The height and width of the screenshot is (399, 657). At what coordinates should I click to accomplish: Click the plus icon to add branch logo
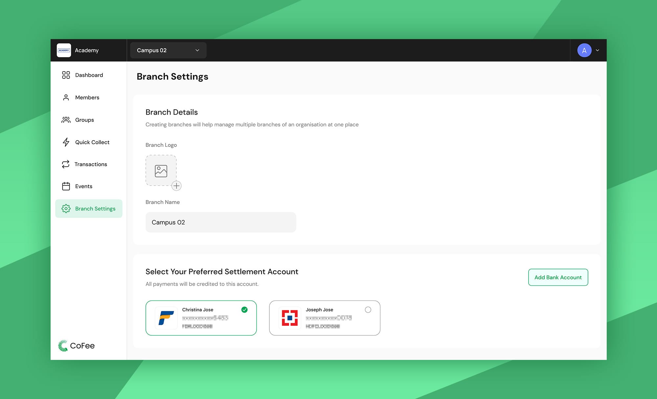(x=176, y=186)
